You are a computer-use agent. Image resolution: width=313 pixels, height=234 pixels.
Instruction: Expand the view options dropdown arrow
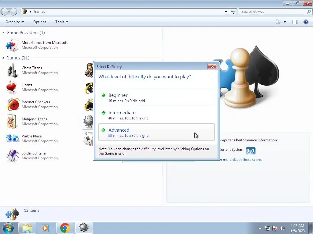click(285, 22)
